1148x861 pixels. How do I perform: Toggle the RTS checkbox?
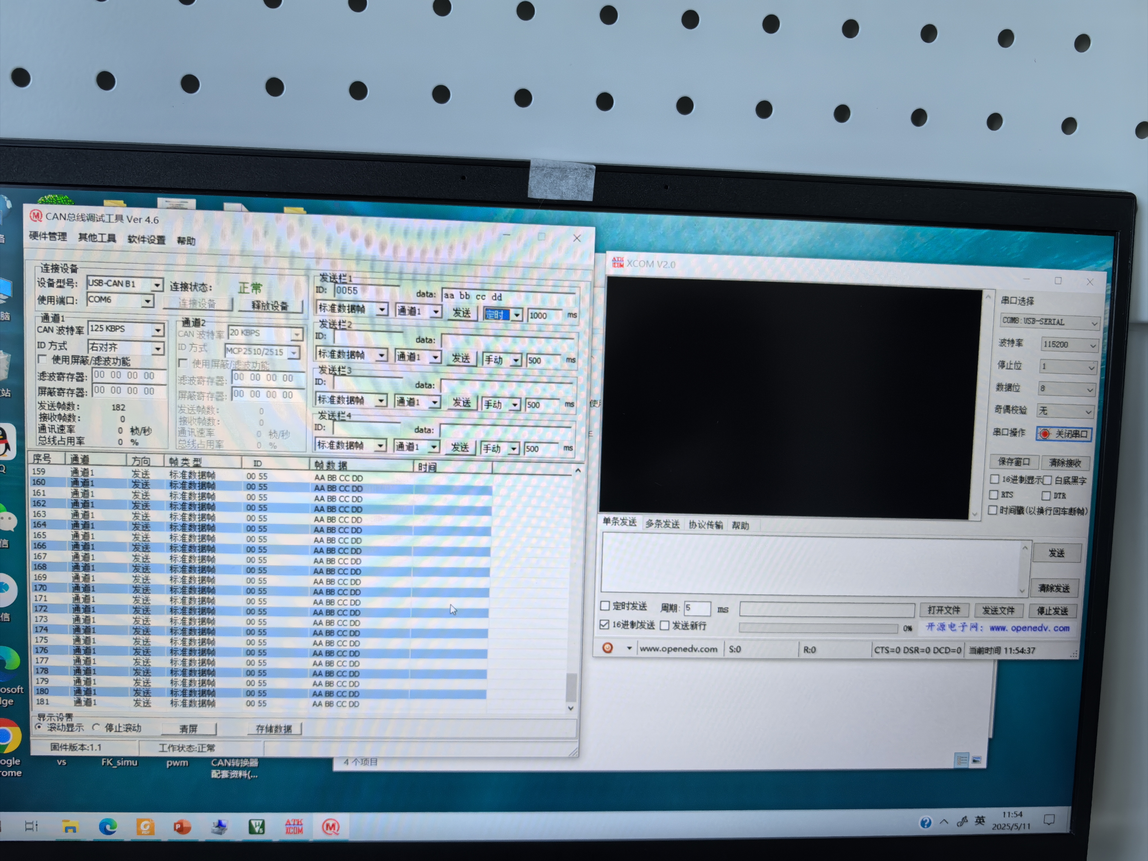pyautogui.click(x=994, y=494)
